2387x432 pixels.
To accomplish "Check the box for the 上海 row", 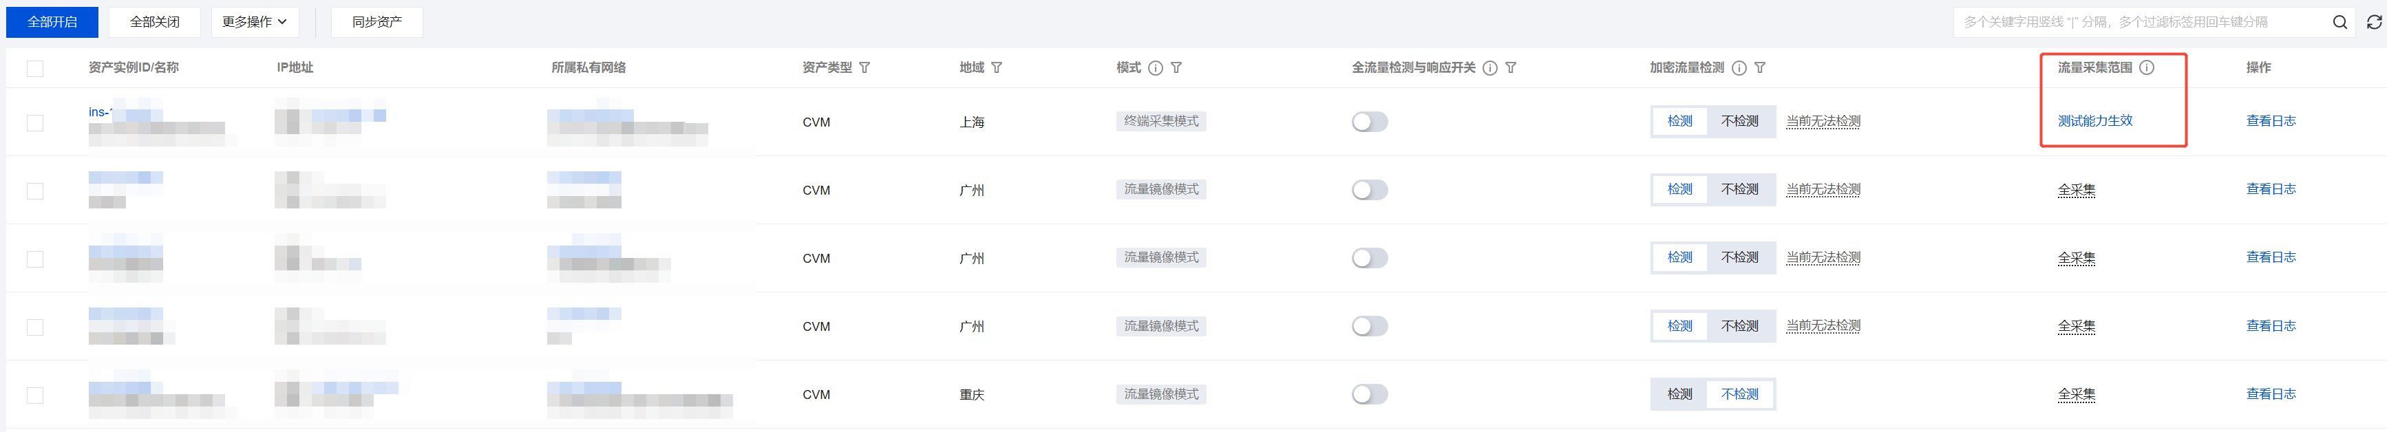I will click(35, 122).
